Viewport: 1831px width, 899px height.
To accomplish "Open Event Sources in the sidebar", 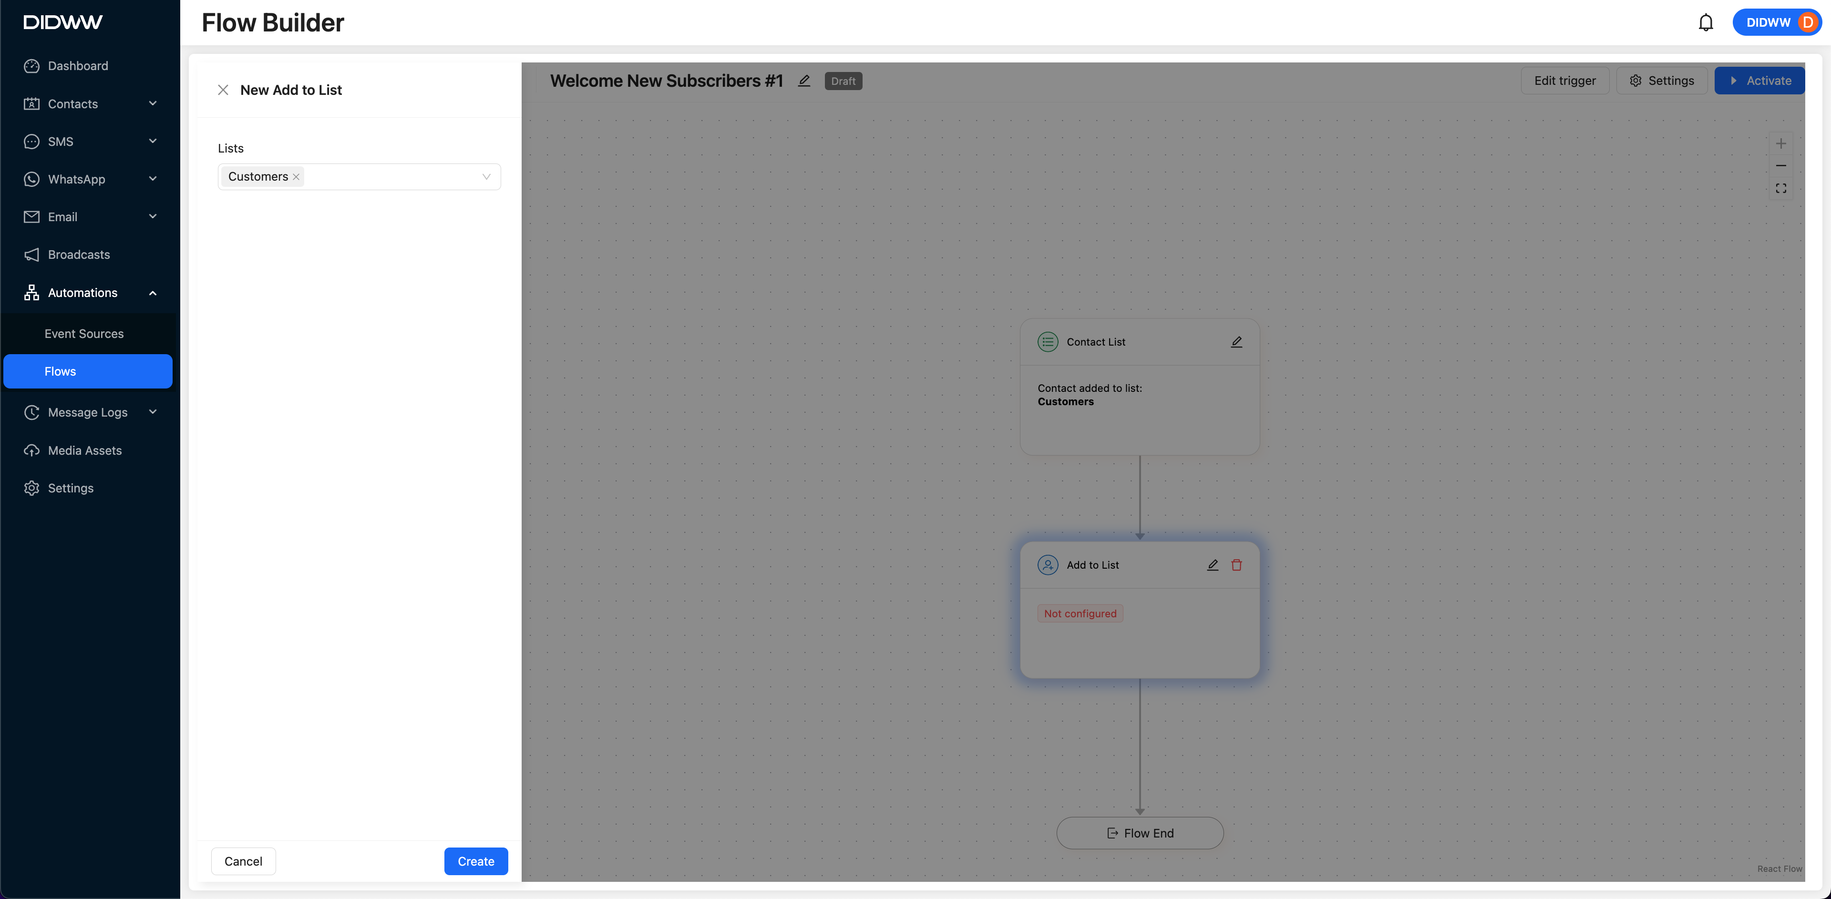I will [x=84, y=334].
